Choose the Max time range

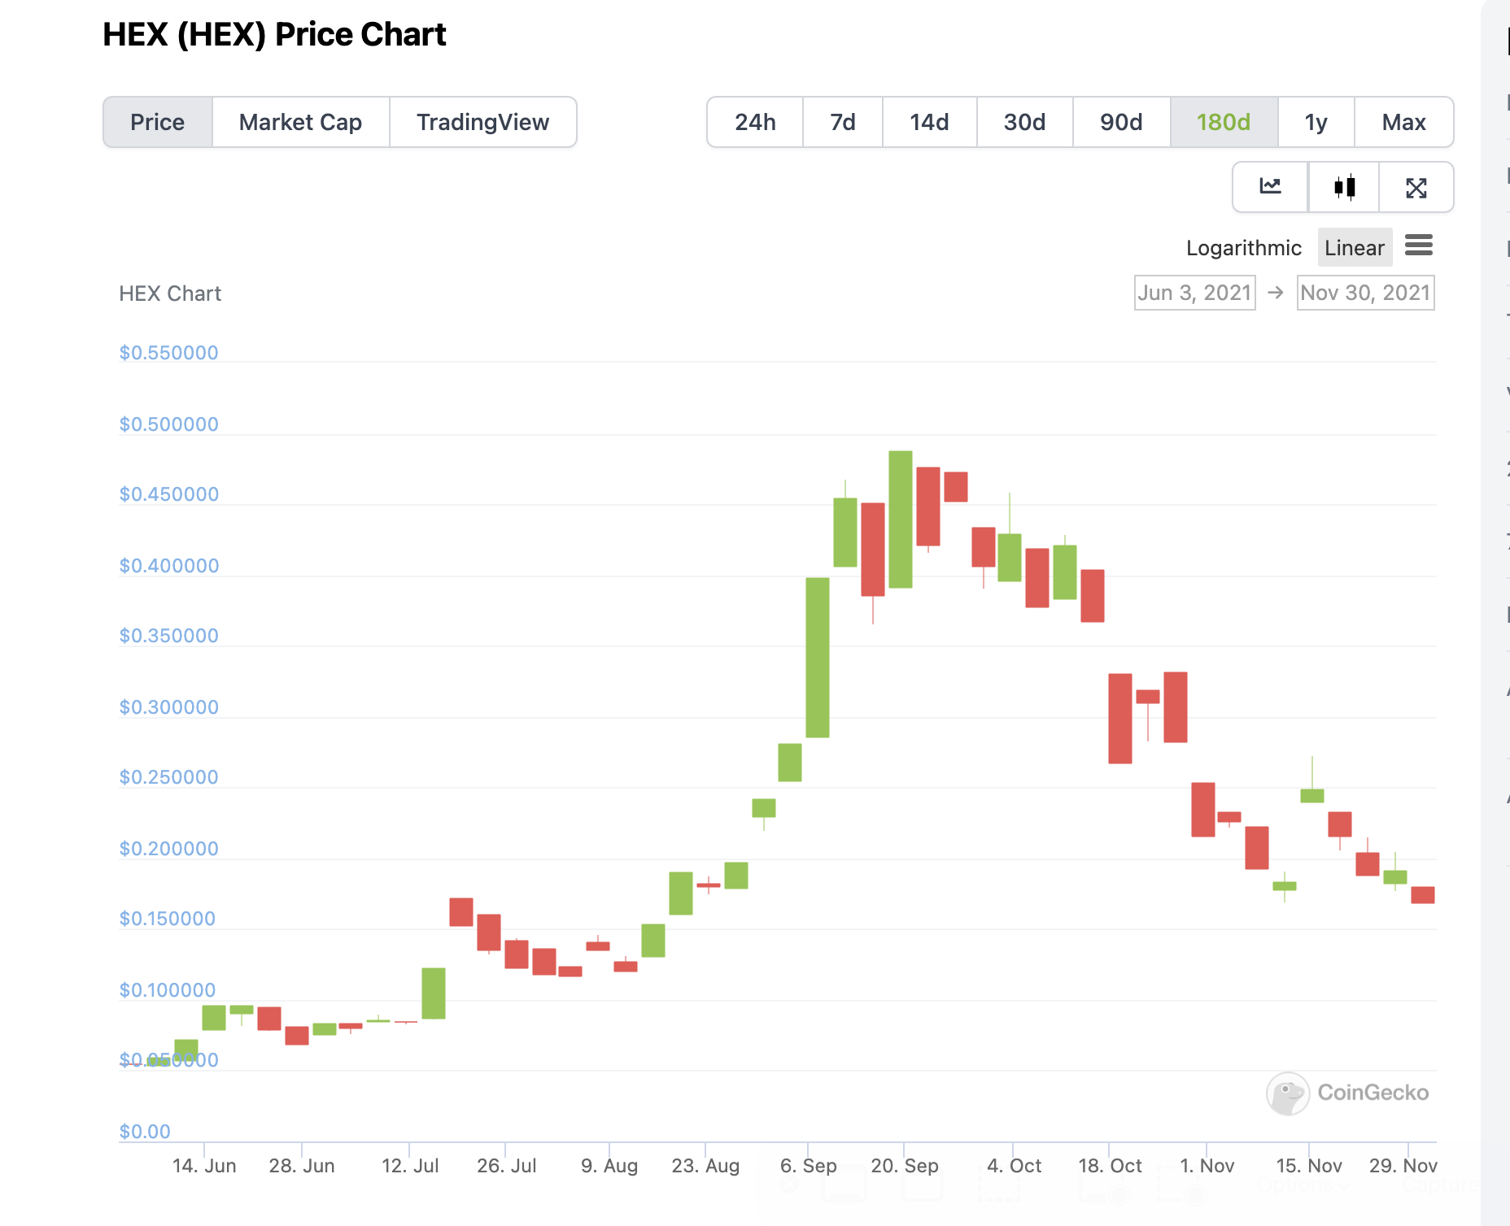[x=1404, y=122]
